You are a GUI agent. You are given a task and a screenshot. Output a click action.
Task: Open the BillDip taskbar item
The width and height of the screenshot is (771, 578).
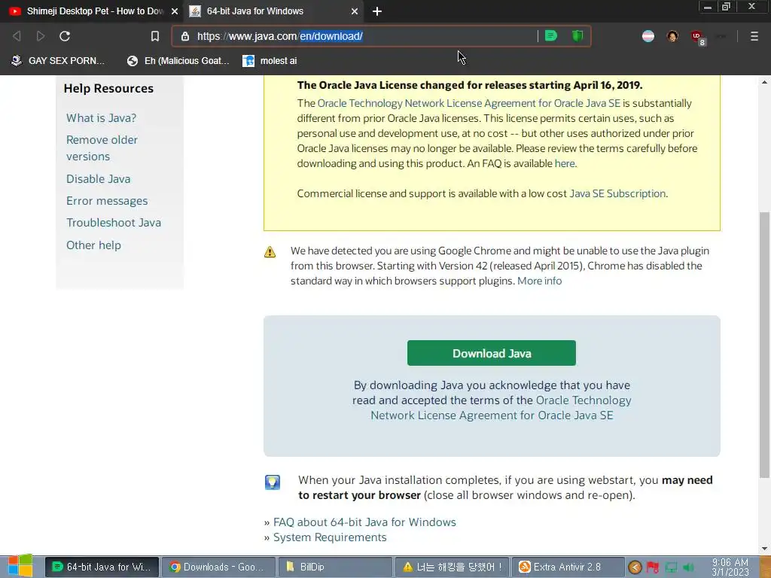tap(335, 567)
